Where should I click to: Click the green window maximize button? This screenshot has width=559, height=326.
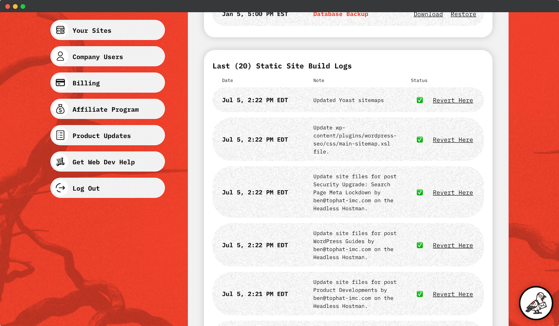point(23,6)
